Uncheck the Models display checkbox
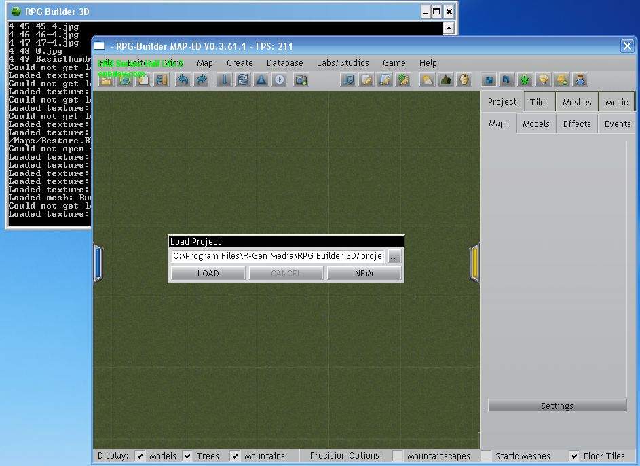Viewport: 640px width, 466px height. 140,456
